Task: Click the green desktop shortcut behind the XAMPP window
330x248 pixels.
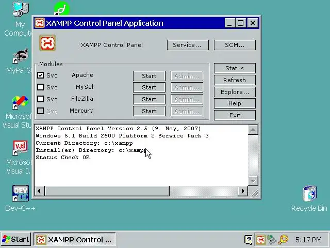Action: (61, 8)
